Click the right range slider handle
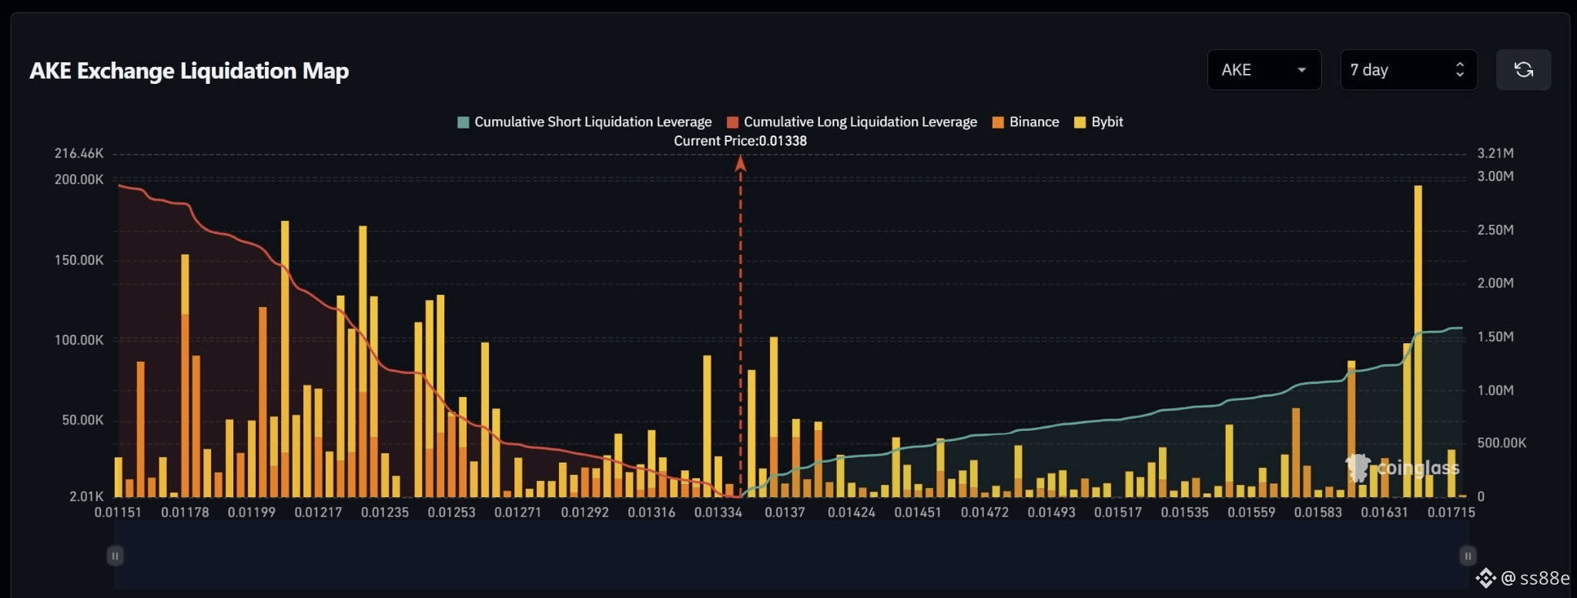Image resolution: width=1577 pixels, height=598 pixels. 1468,556
